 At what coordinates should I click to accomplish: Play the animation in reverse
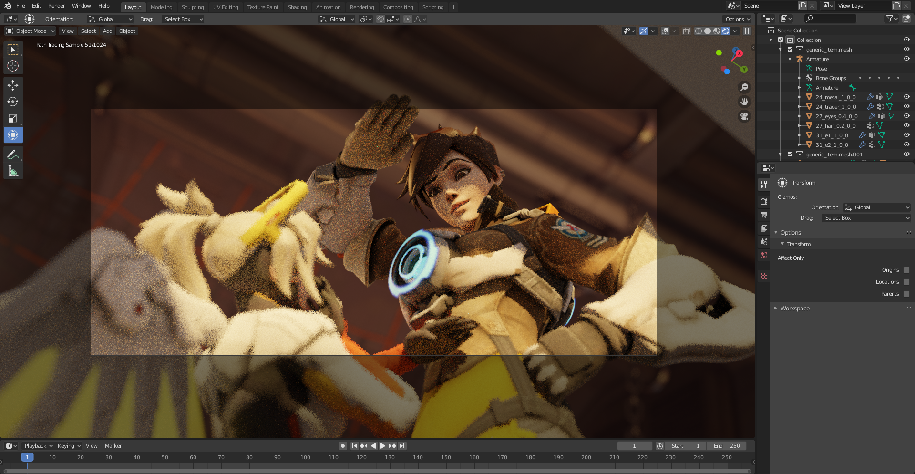[x=373, y=446]
